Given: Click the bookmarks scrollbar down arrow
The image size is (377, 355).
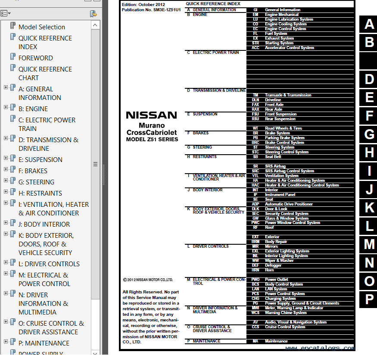Looking at the screenshot, I should click(x=95, y=352).
